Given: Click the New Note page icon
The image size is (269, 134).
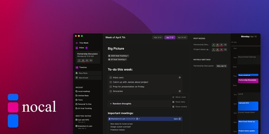Looking at the screenshot, I should click(77, 73).
